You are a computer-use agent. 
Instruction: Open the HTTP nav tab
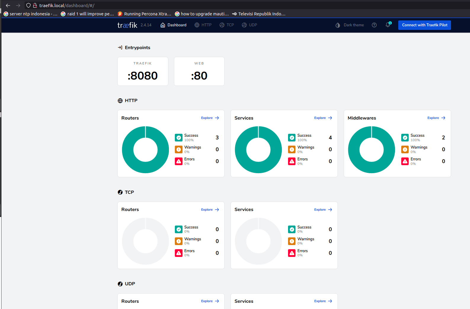click(x=203, y=25)
